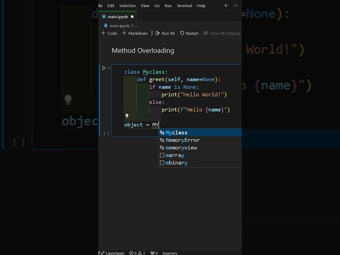The height and width of the screenshot is (255, 340).
Task: Run the Myclass code cell
Action: [104, 68]
